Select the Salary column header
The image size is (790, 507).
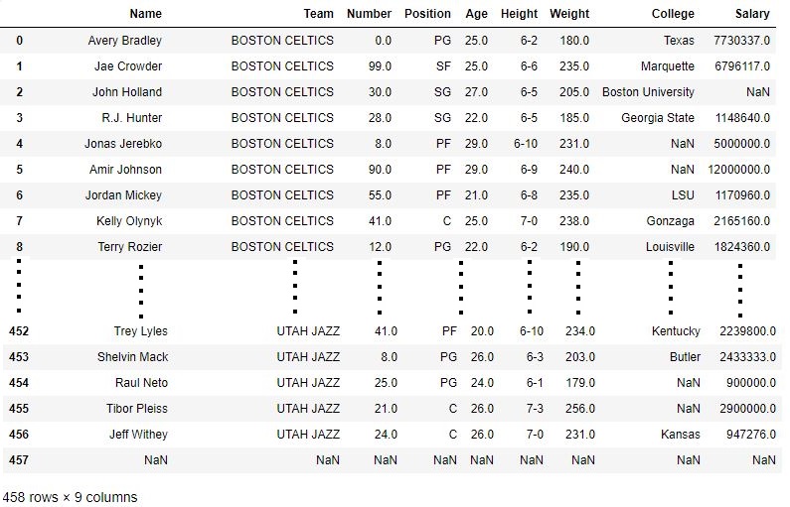coord(751,14)
